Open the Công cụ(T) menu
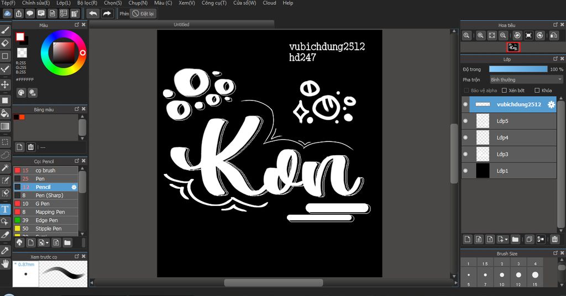 213,3
